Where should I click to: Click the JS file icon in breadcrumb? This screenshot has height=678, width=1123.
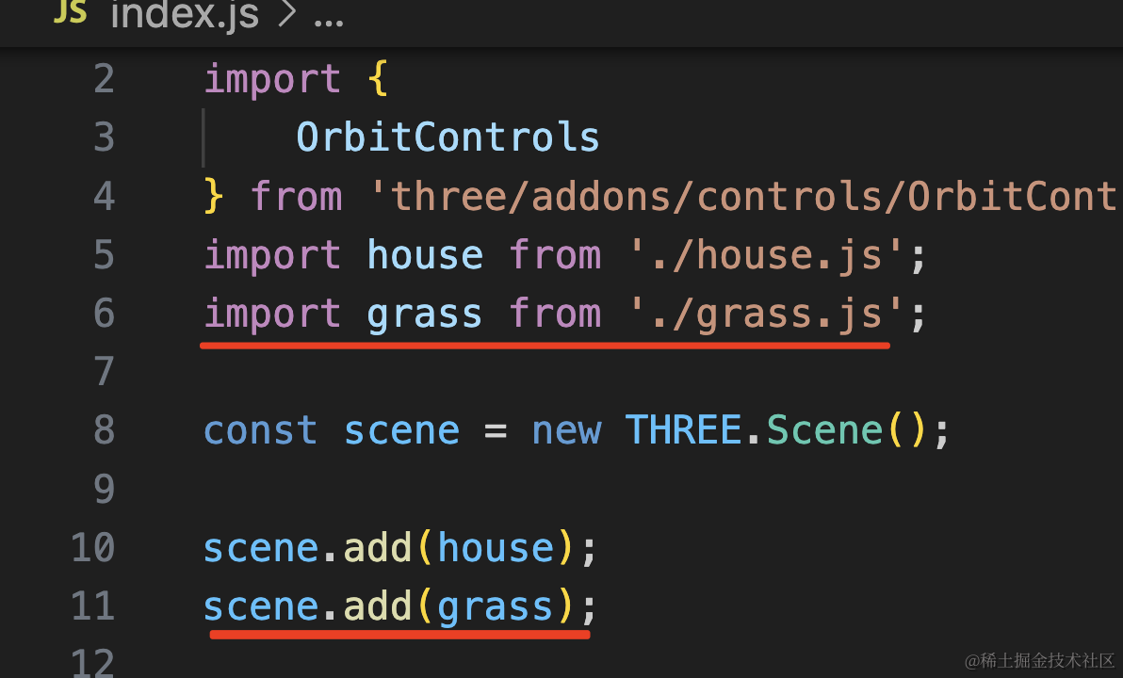pyautogui.click(x=70, y=10)
